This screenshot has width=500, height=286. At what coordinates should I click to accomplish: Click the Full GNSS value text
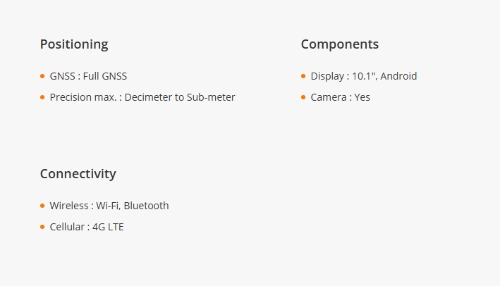pos(105,76)
